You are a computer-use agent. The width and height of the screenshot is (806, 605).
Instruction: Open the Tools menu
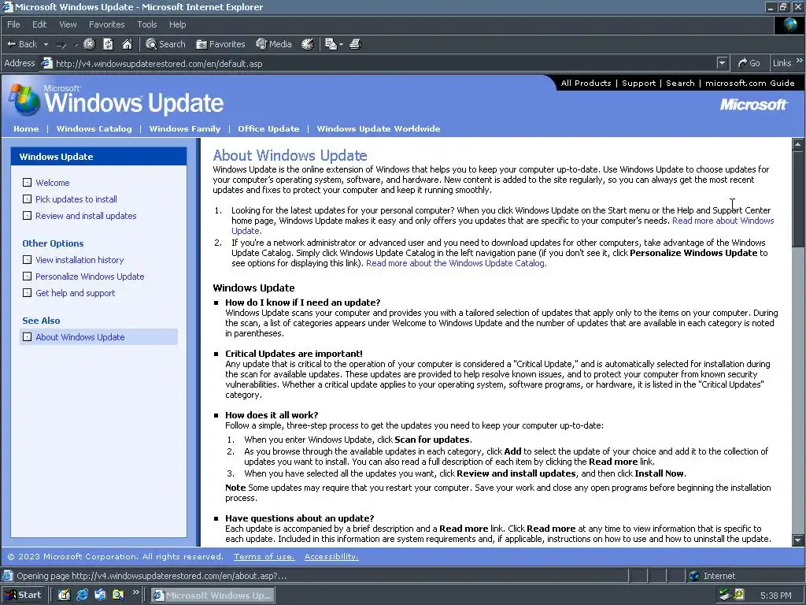coord(146,24)
